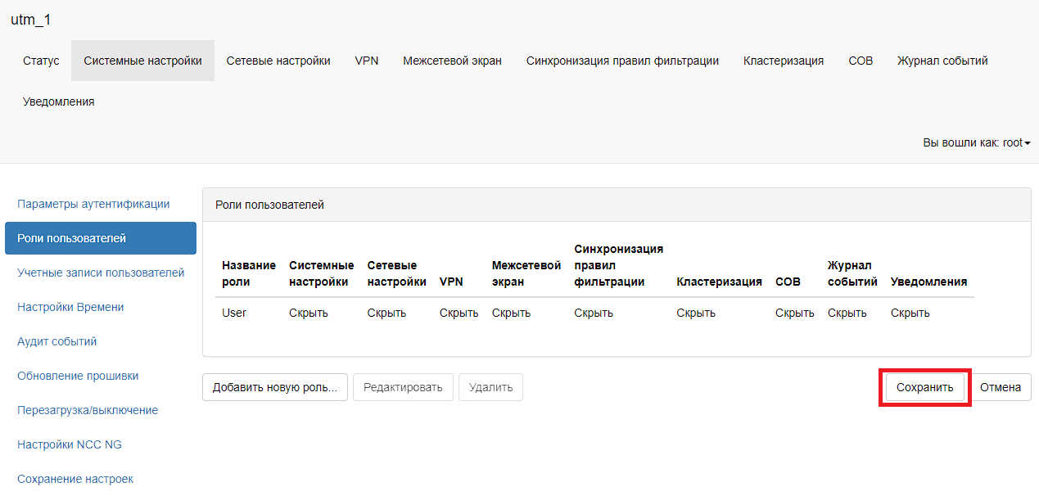Go to Учетные записи пользователей

[x=101, y=273]
